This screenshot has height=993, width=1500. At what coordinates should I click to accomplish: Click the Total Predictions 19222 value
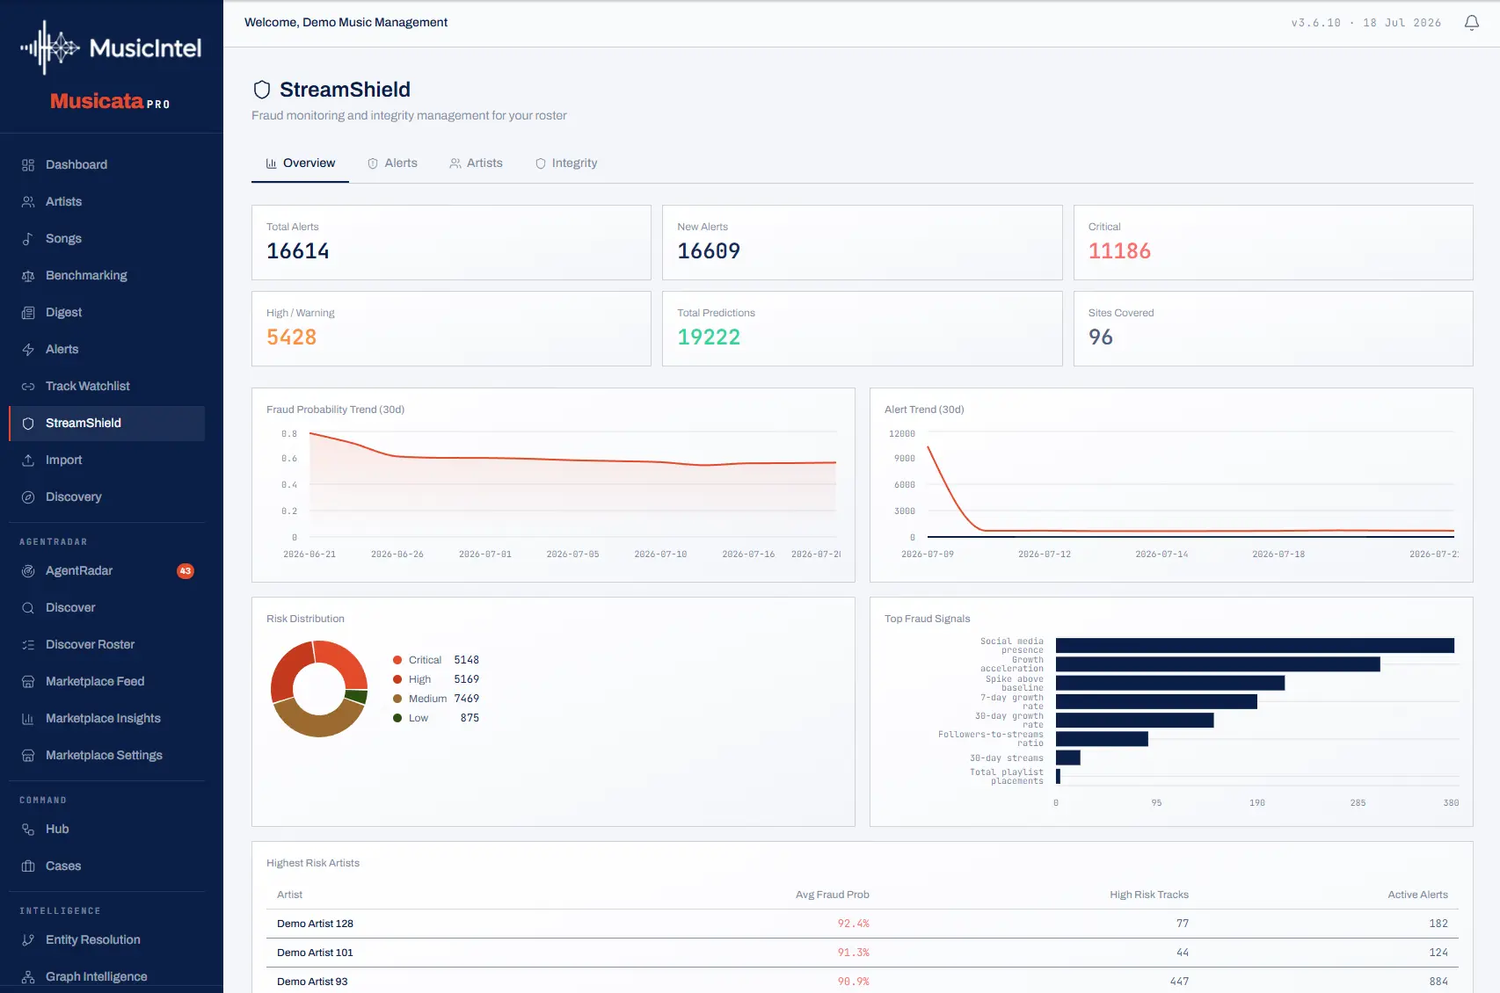pyautogui.click(x=709, y=337)
